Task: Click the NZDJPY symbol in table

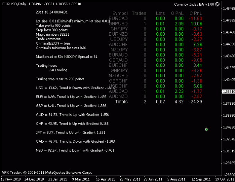Action: click(119, 50)
